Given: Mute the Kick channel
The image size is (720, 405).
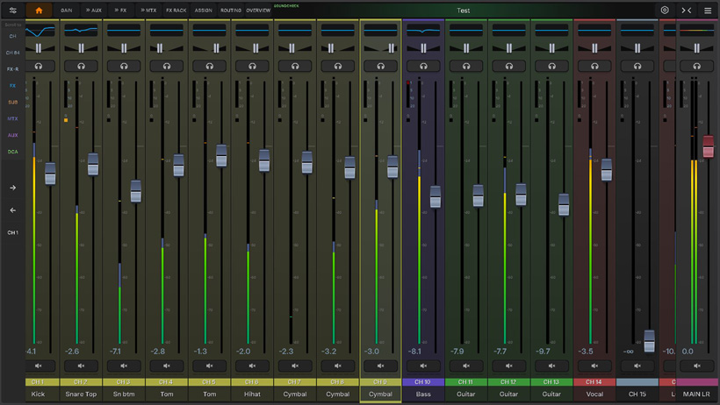Looking at the screenshot, I should [39, 366].
